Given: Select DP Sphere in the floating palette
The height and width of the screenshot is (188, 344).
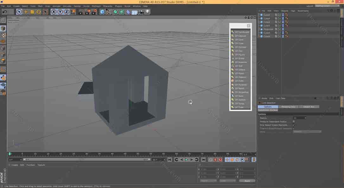Looking at the screenshot, I should click(240, 100).
